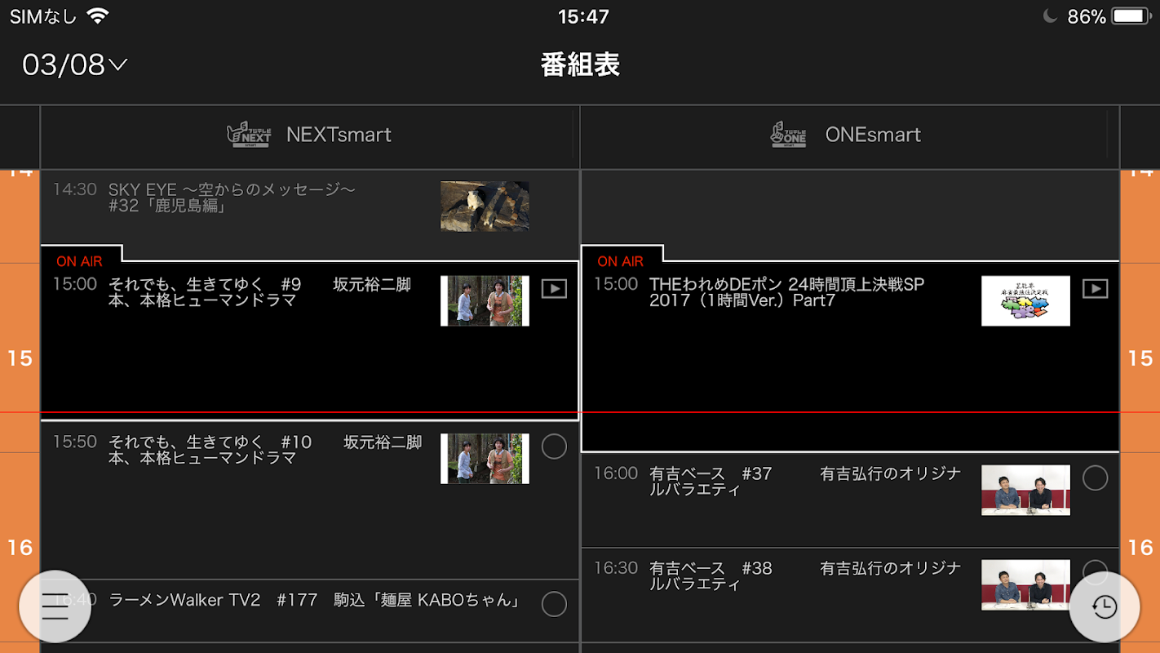Play the on-air それでも、生きてゆく #9 stream
The width and height of the screenshot is (1160, 653).
click(x=554, y=288)
